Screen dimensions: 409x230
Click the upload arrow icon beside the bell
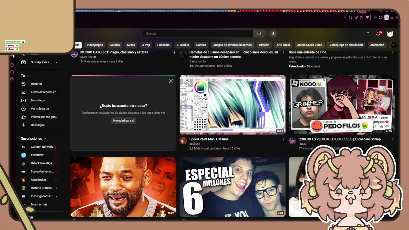pyautogui.click(x=368, y=34)
